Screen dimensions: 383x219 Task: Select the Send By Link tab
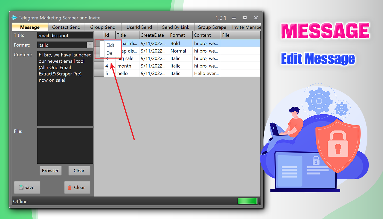pyautogui.click(x=176, y=27)
